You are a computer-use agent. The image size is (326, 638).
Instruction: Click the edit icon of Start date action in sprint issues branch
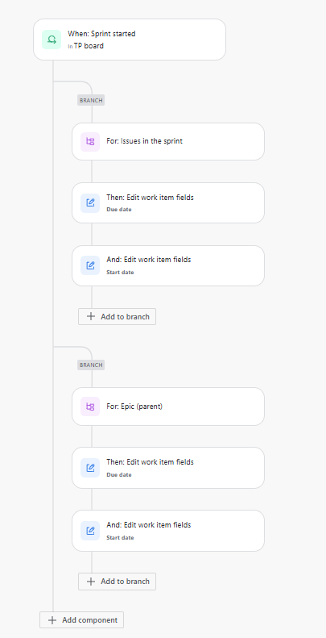pos(90,265)
